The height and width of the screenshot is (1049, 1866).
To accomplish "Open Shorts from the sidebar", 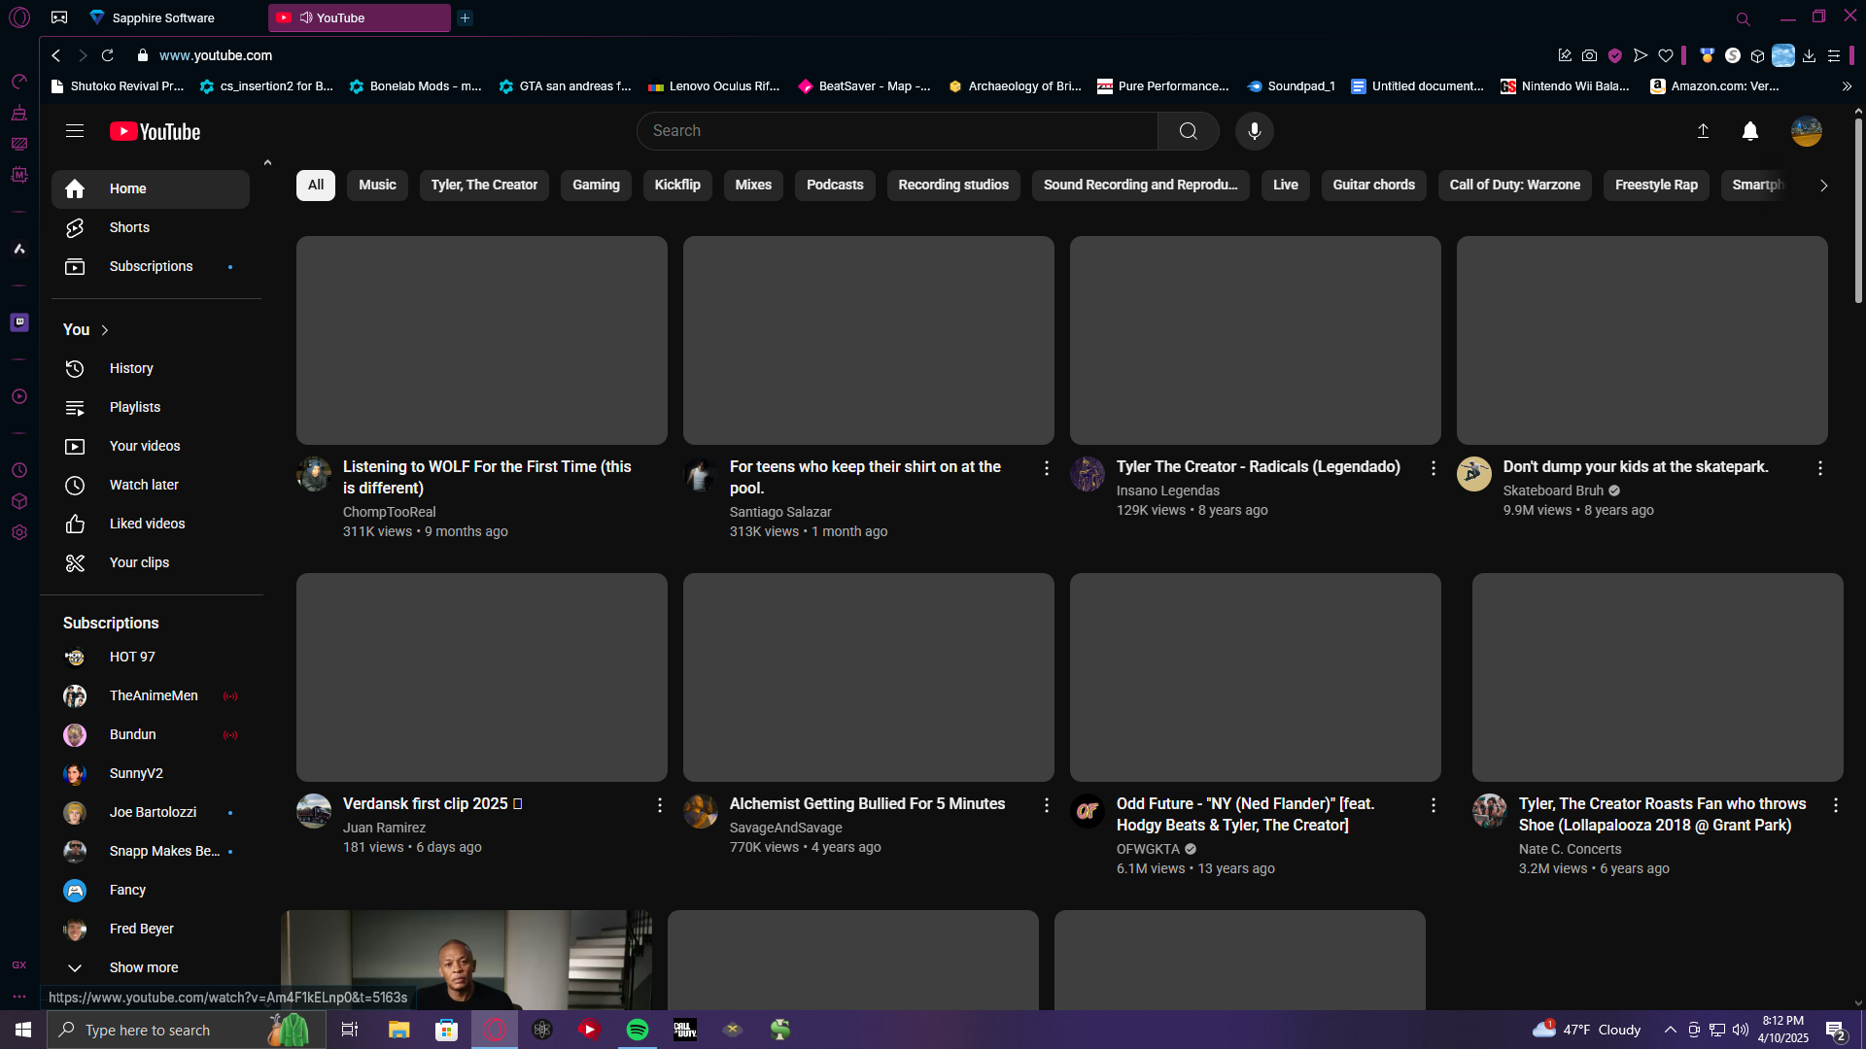I will click(129, 227).
